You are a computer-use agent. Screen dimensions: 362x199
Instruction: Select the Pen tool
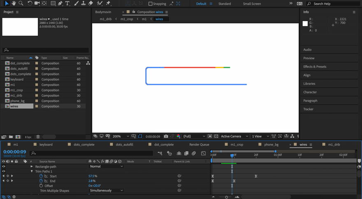pyautogui.click(x=60, y=3)
